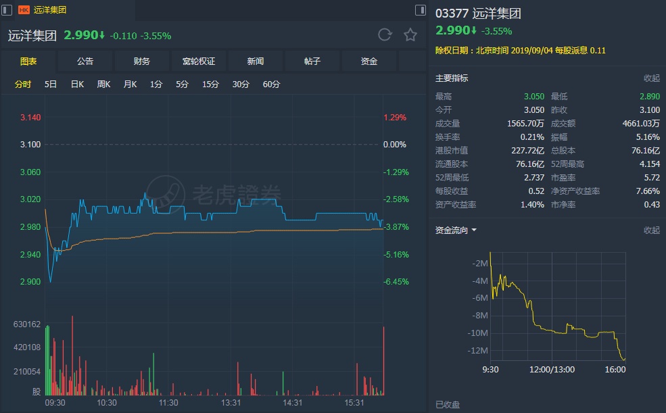Toggle the right panel layout icon
The width and height of the screenshot is (666, 413).
[420, 9]
